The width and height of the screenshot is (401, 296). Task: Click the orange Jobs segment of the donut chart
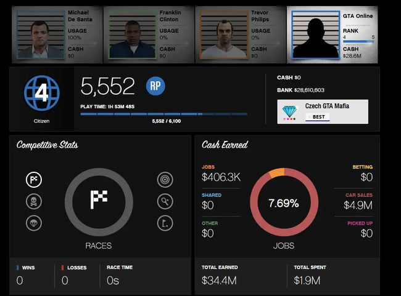pyautogui.click(x=276, y=173)
